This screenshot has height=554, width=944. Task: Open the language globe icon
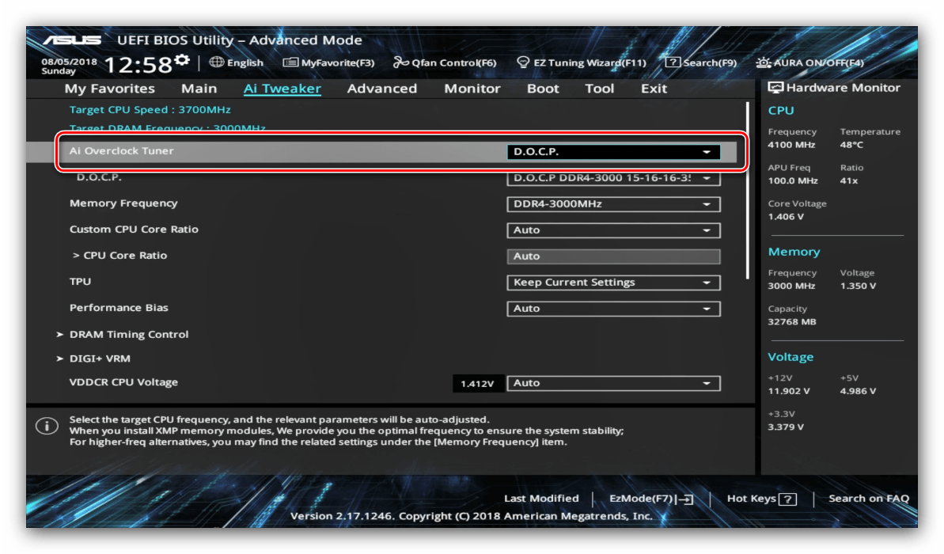click(217, 62)
